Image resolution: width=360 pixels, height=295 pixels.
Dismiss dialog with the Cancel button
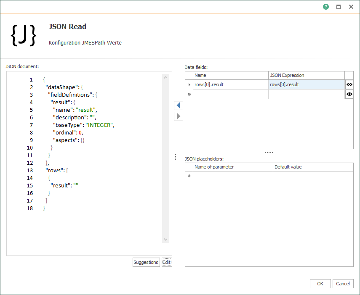click(343, 284)
